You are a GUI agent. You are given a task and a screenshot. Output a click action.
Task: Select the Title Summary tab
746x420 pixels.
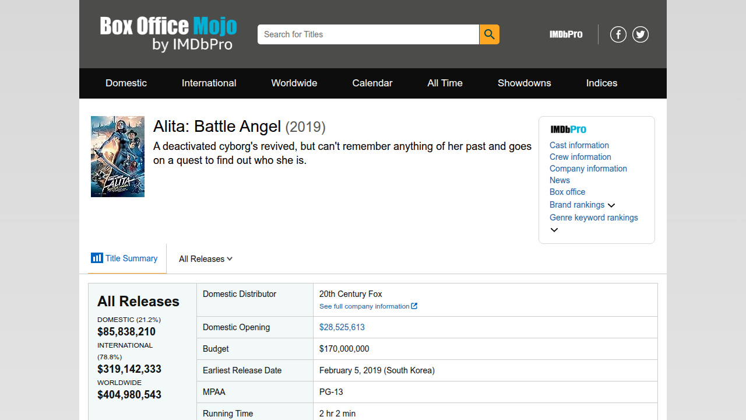pos(127,258)
